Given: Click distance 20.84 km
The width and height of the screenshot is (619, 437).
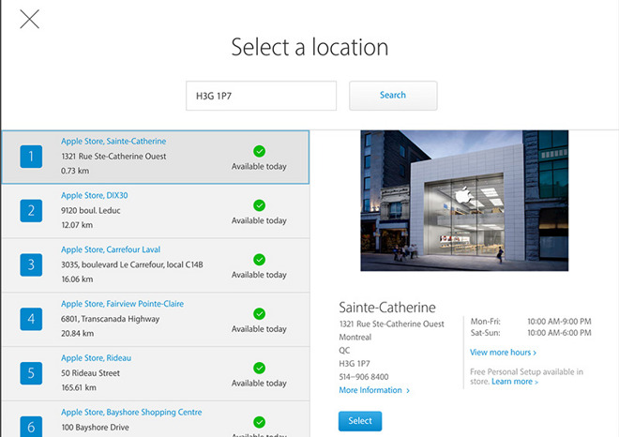Looking at the screenshot, I should point(77,334).
